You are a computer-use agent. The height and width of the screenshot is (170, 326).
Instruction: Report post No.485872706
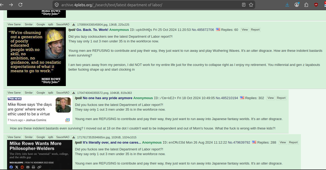(x=255, y=30)
